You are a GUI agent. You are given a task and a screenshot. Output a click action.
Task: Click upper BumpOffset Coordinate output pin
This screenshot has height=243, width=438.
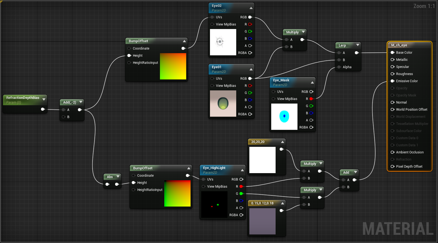(183, 48)
